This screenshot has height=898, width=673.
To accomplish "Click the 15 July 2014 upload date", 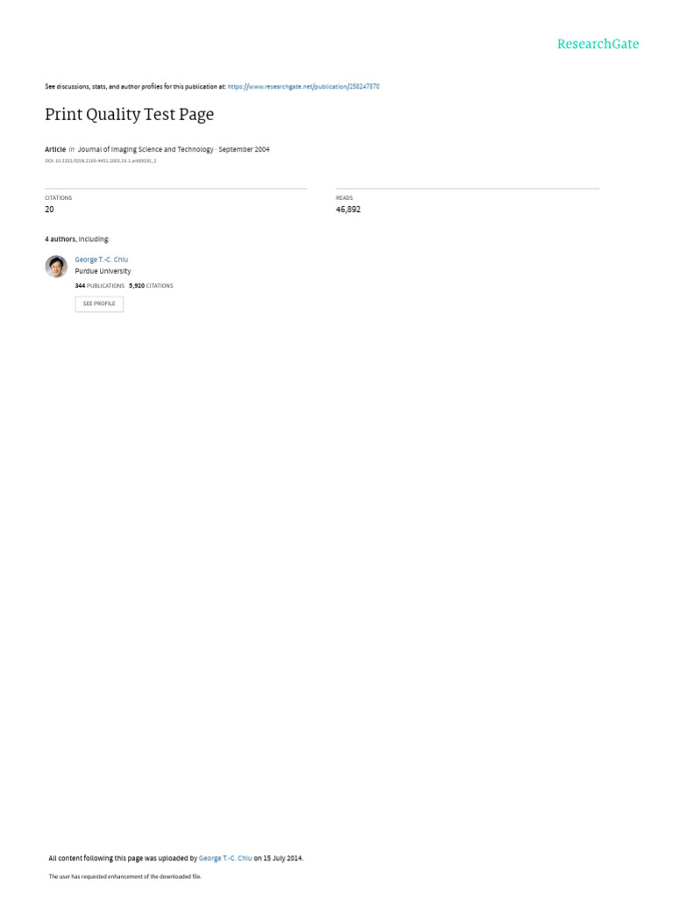I will click(x=283, y=858).
